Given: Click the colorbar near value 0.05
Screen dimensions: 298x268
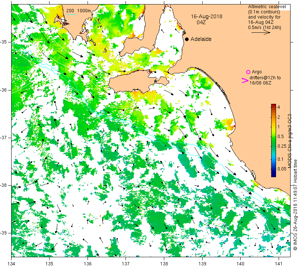Looking at the screenshot, I should pos(273,169).
